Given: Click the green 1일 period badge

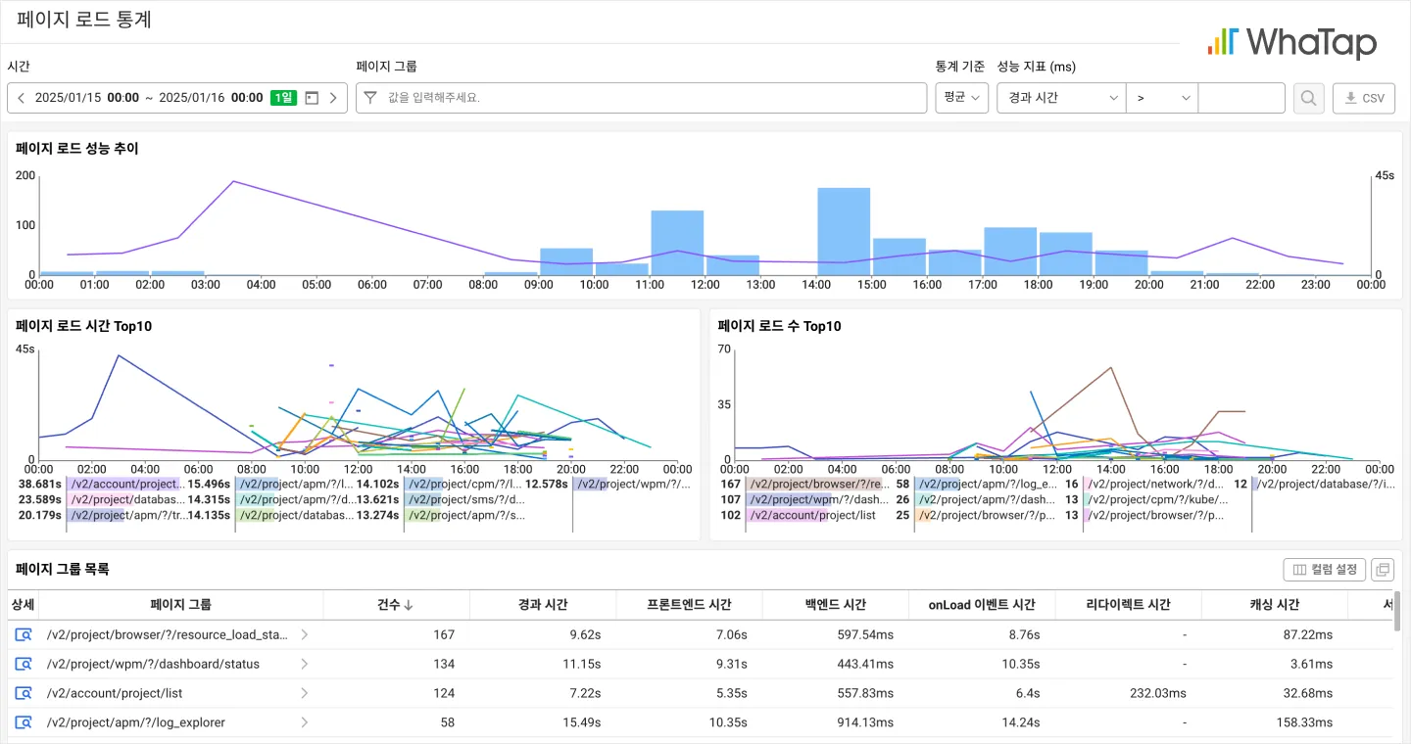Looking at the screenshot, I should (284, 98).
